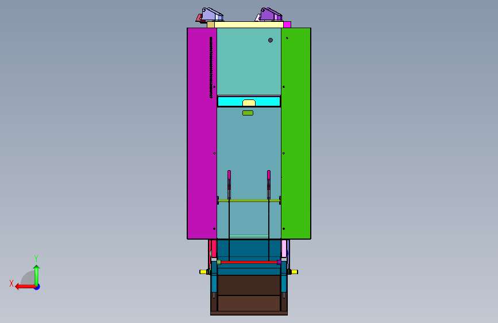
Task: Select the teal upper center panel
Action: tap(249, 61)
